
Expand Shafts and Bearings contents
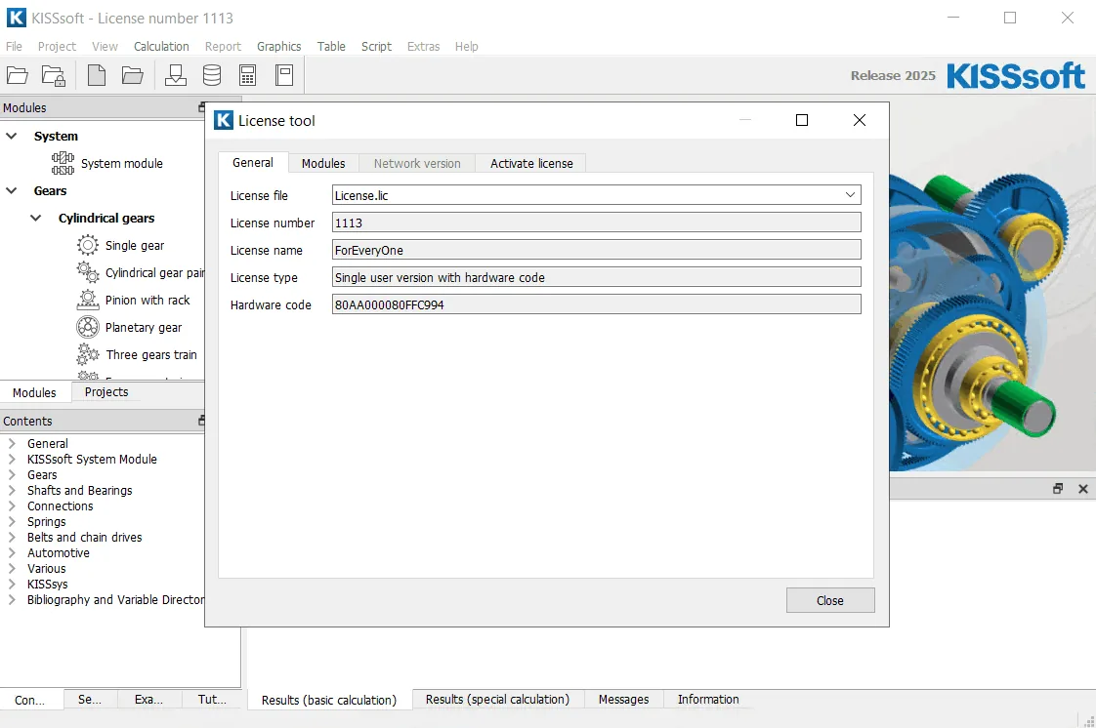(11, 490)
